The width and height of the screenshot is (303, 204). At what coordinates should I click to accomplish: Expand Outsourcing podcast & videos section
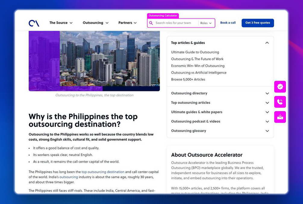pos(220,121)
